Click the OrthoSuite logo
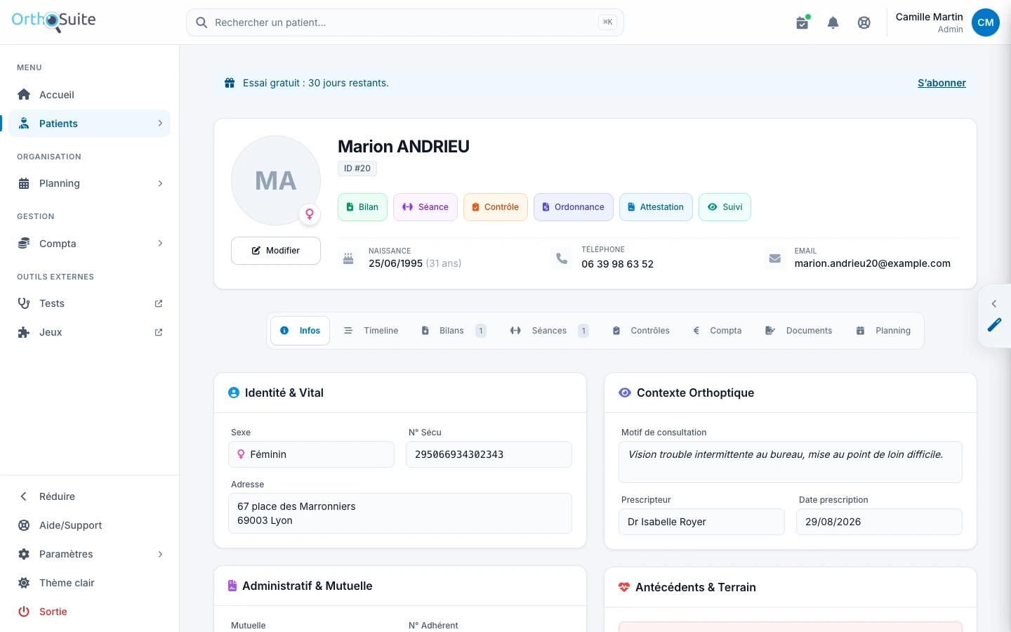Screen dimensions: 1011x632 (x=54, y=20)
